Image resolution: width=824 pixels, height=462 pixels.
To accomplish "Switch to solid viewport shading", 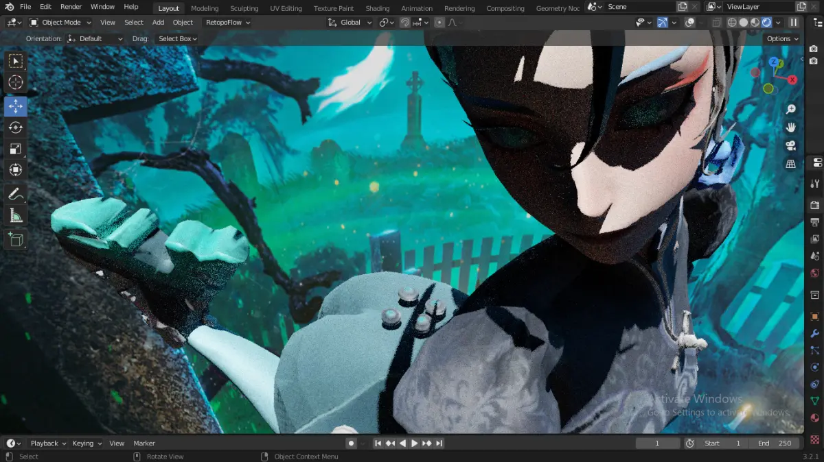I will 744,22.
